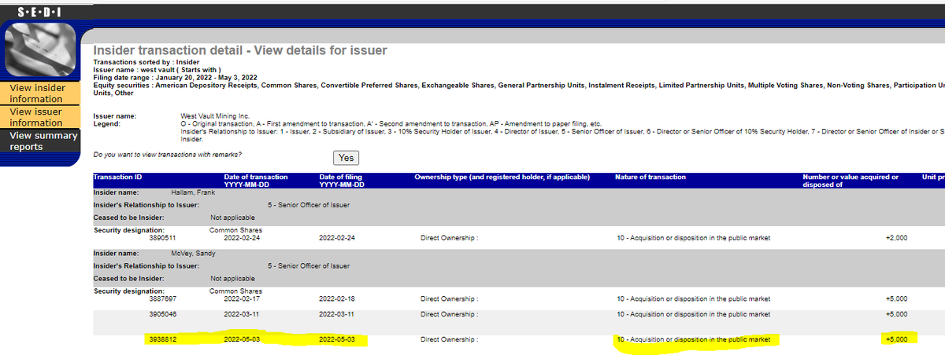Viewport: 945px width, 355px height.
Task: Click the Insider transaction detail page title
Action: pos(240,50)
